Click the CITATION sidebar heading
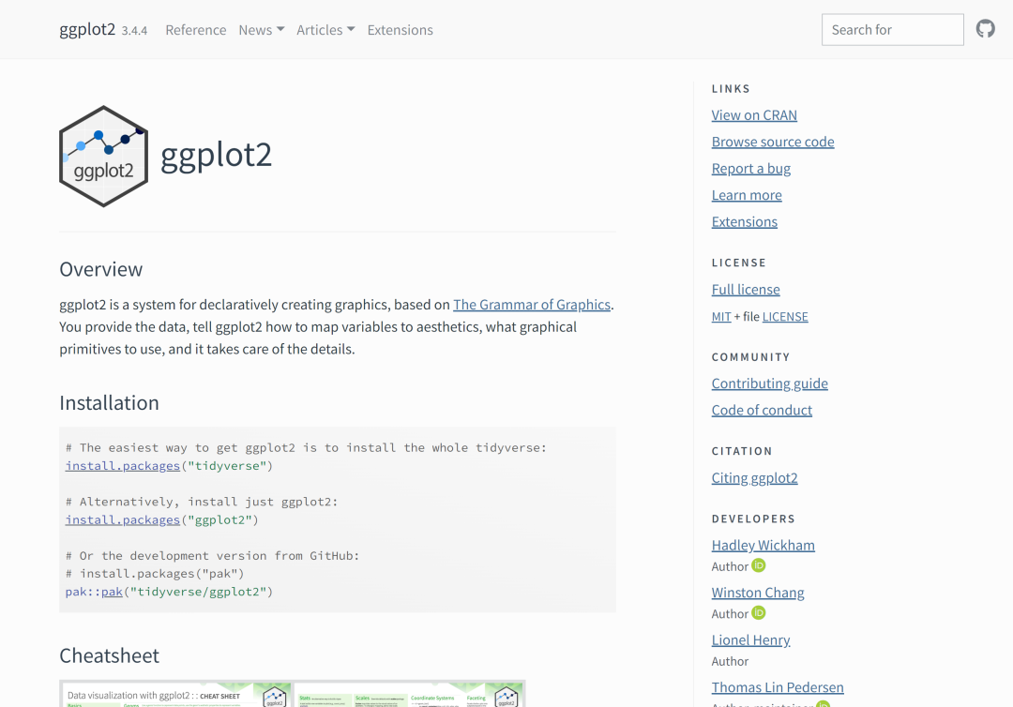This screenshot has height=707, width=1013. coord(742,451)
